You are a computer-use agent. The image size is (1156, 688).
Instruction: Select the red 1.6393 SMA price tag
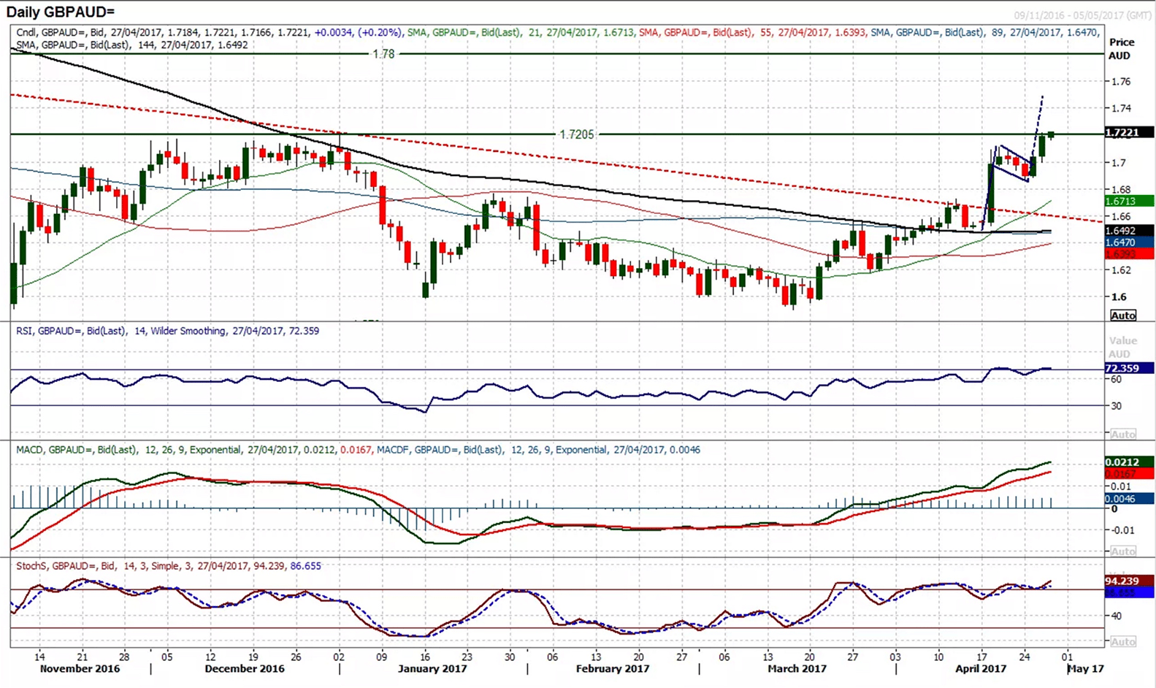pyautogui.click(x=1128, y=254)
